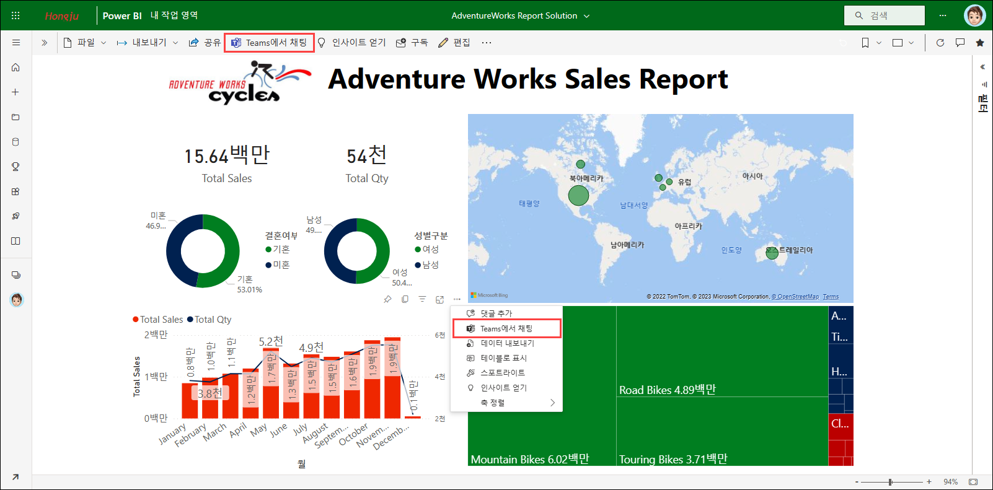Adjust the zoom slider handle
This screenshot has width=993, height=490.
click(890, 482)
